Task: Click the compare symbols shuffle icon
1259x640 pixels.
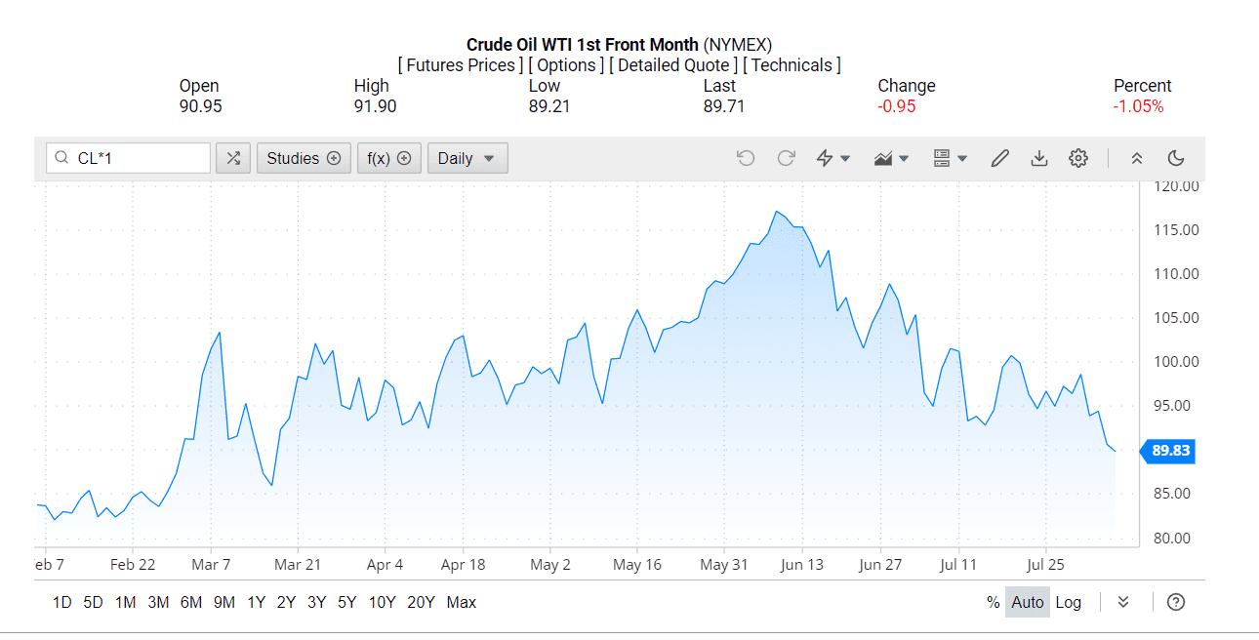Action: coord(233,158)
